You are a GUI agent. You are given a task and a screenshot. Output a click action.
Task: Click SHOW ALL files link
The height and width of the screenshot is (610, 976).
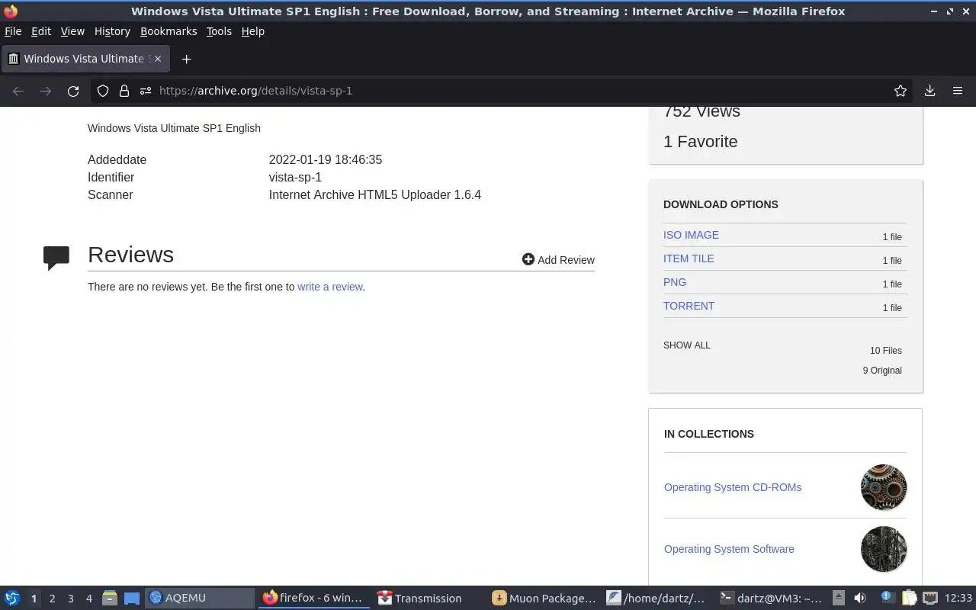click(687, 345)
